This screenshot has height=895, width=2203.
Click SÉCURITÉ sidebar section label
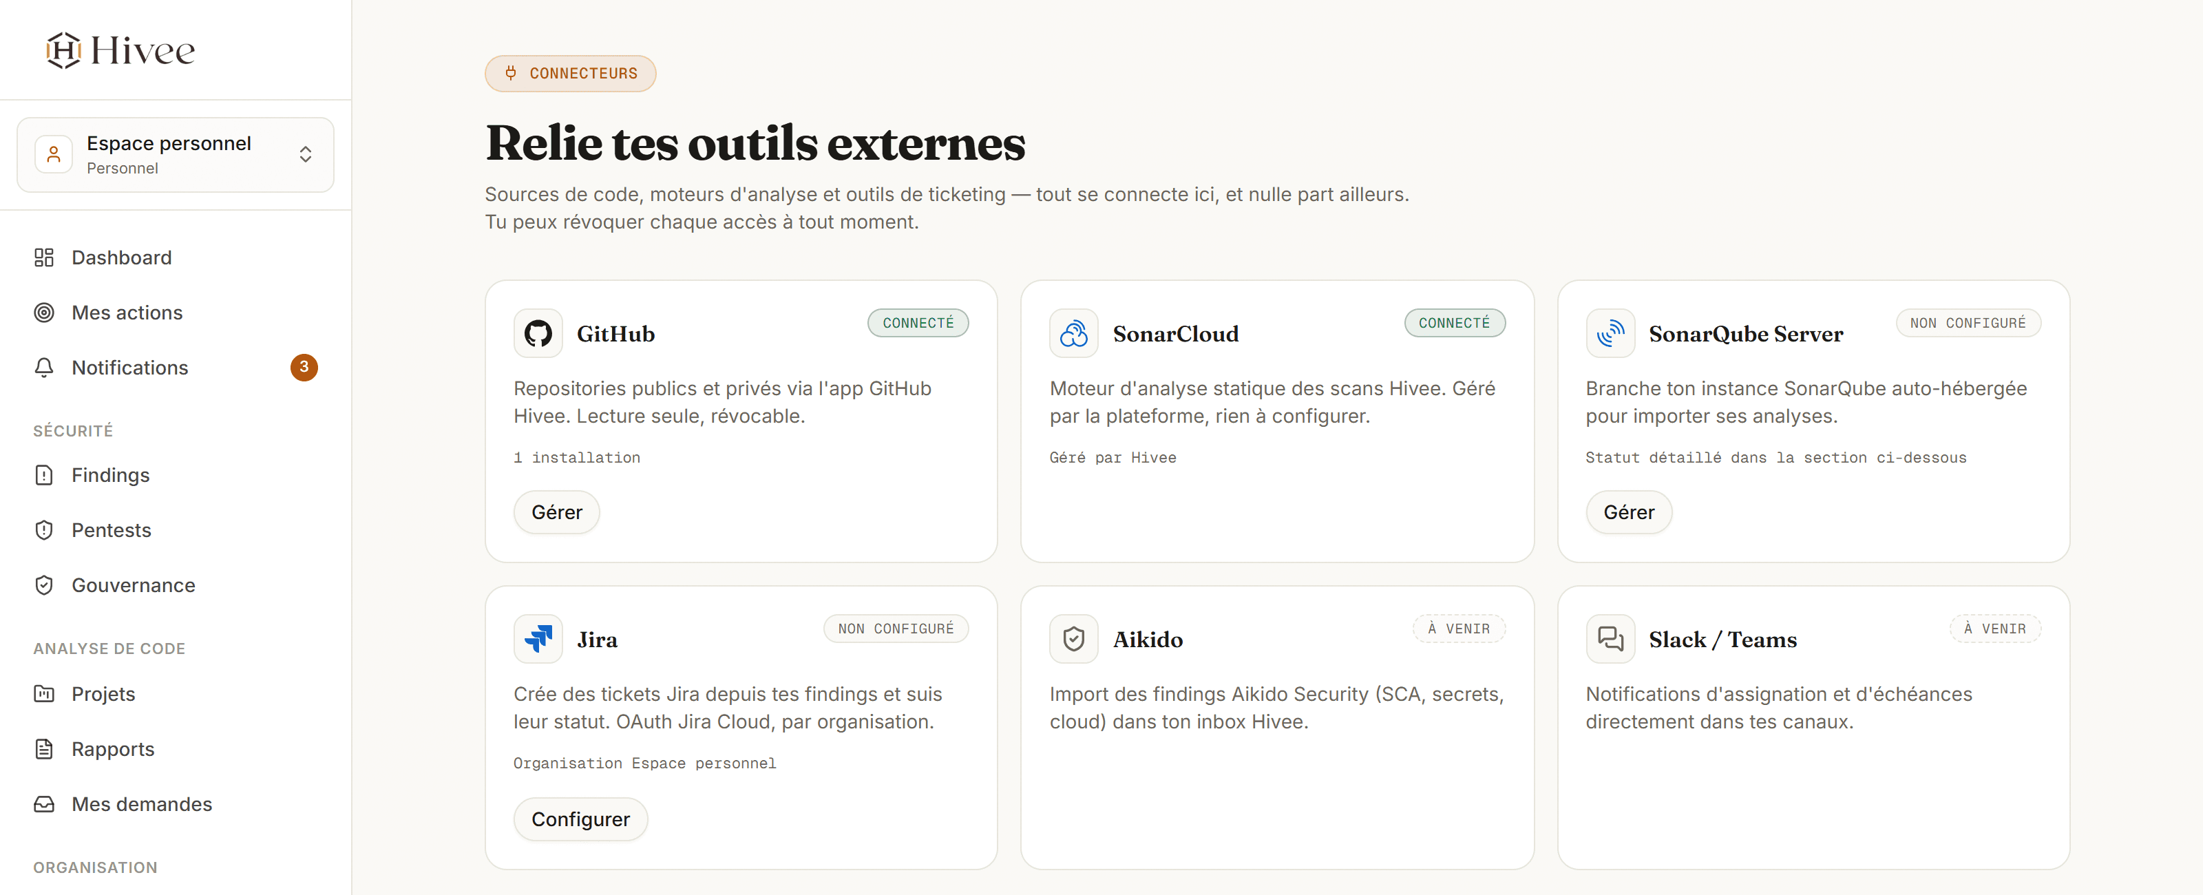coord(73,430)
